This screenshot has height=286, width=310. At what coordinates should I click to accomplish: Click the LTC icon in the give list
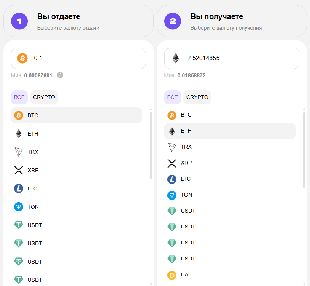coord(19,189)
